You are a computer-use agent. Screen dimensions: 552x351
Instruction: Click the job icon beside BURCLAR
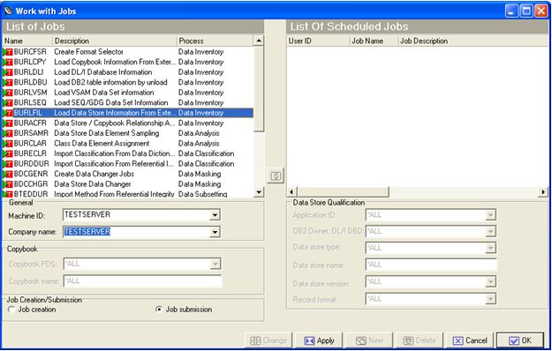[x=8, y=144]
